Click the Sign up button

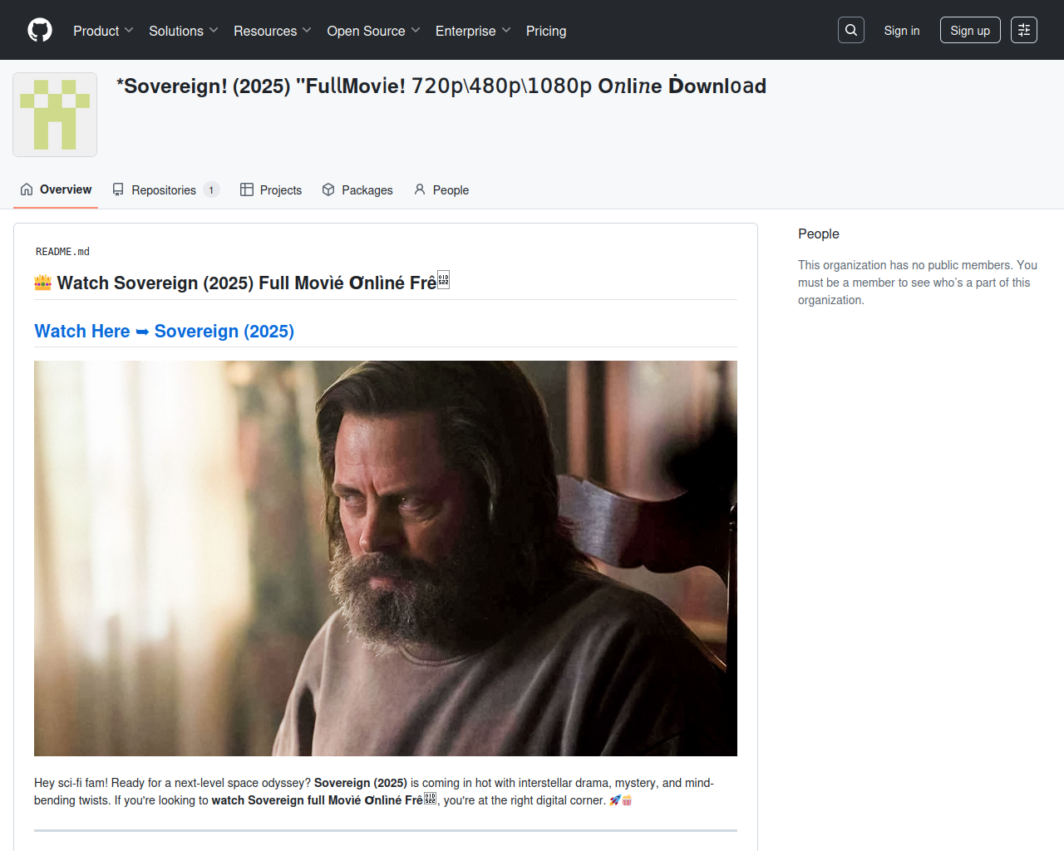point(969,31)
